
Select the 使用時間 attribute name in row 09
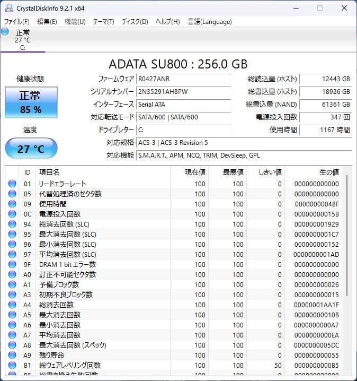tap(53, 204)
